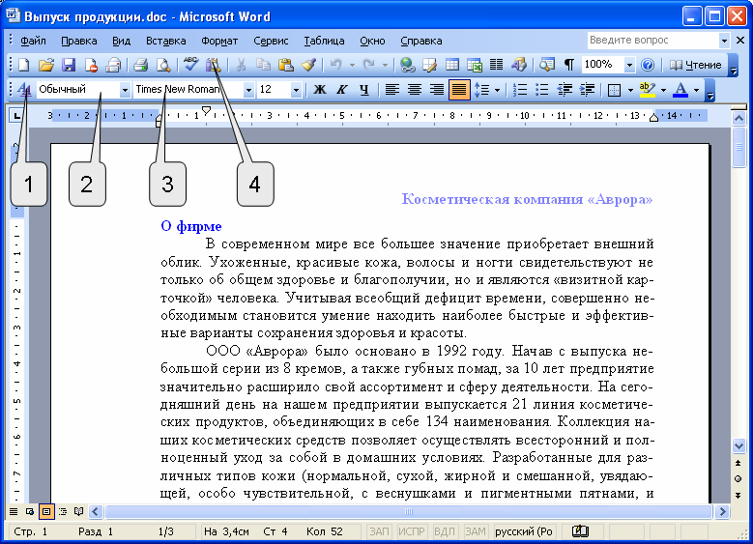Viewport: 753px width, 544px height.
Task: Insert an Excel worksheet
Action: (x=475, y=65)
